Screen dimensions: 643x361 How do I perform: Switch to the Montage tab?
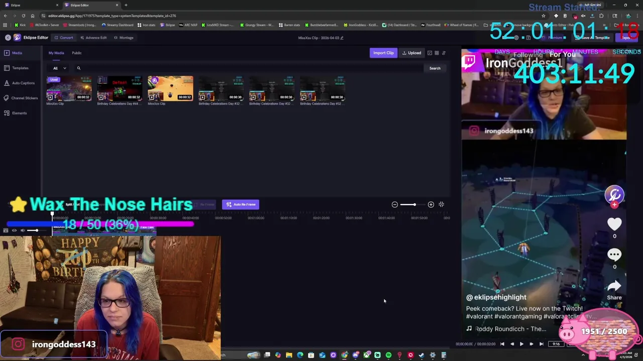pos(124,38)
